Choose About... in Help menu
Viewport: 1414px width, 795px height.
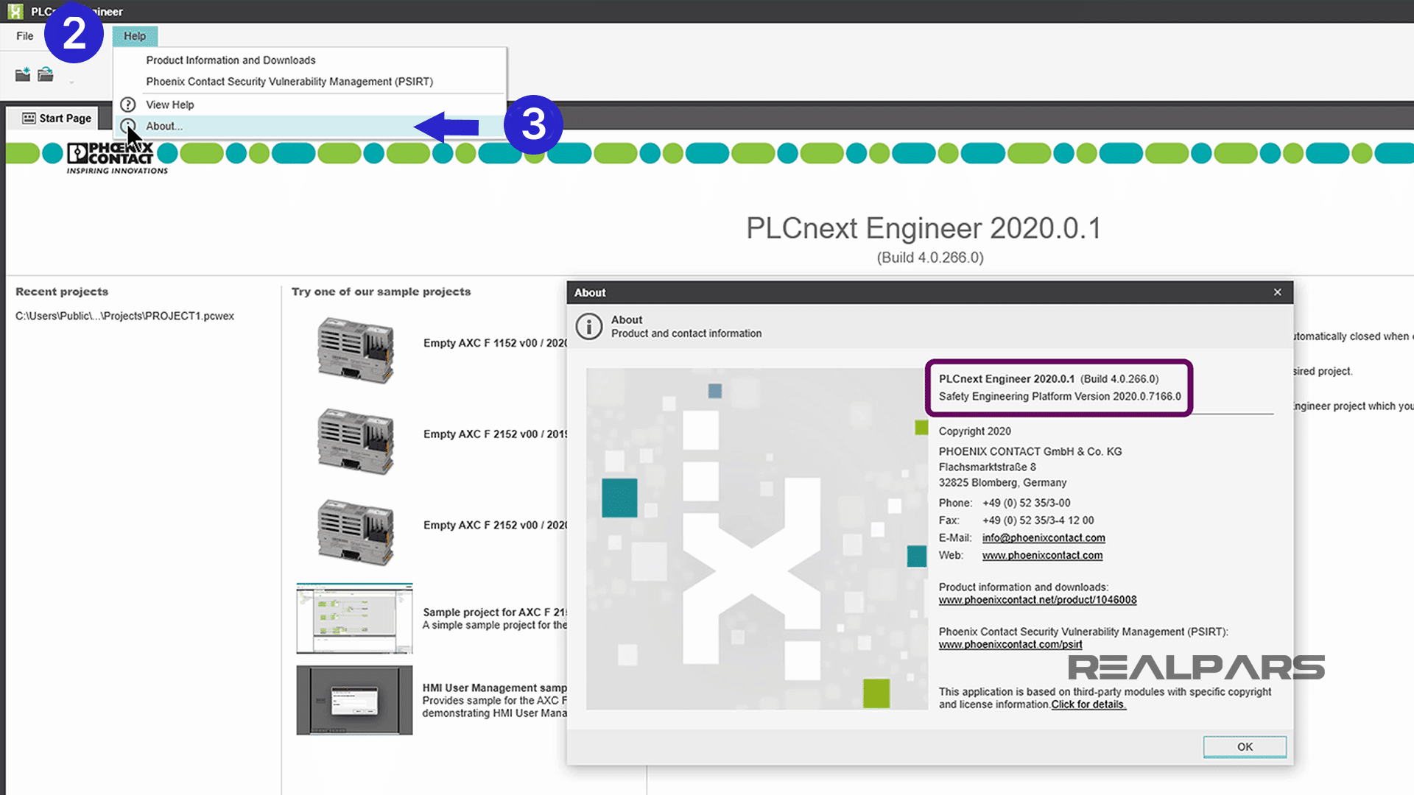click(310, 127)
